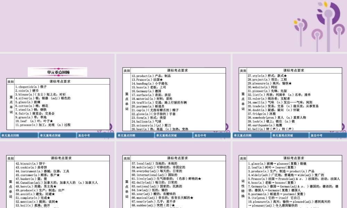This screenshot has height=208, width=347.
Task: Click 单元重点回顾 button under the 12.product list
Action: point(135,135)
